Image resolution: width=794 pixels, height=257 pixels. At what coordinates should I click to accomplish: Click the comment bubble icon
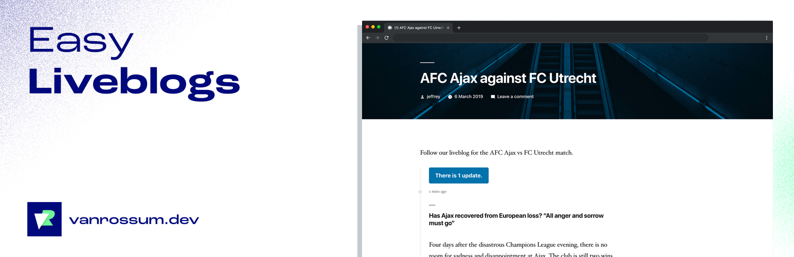(x=493, y=97)
